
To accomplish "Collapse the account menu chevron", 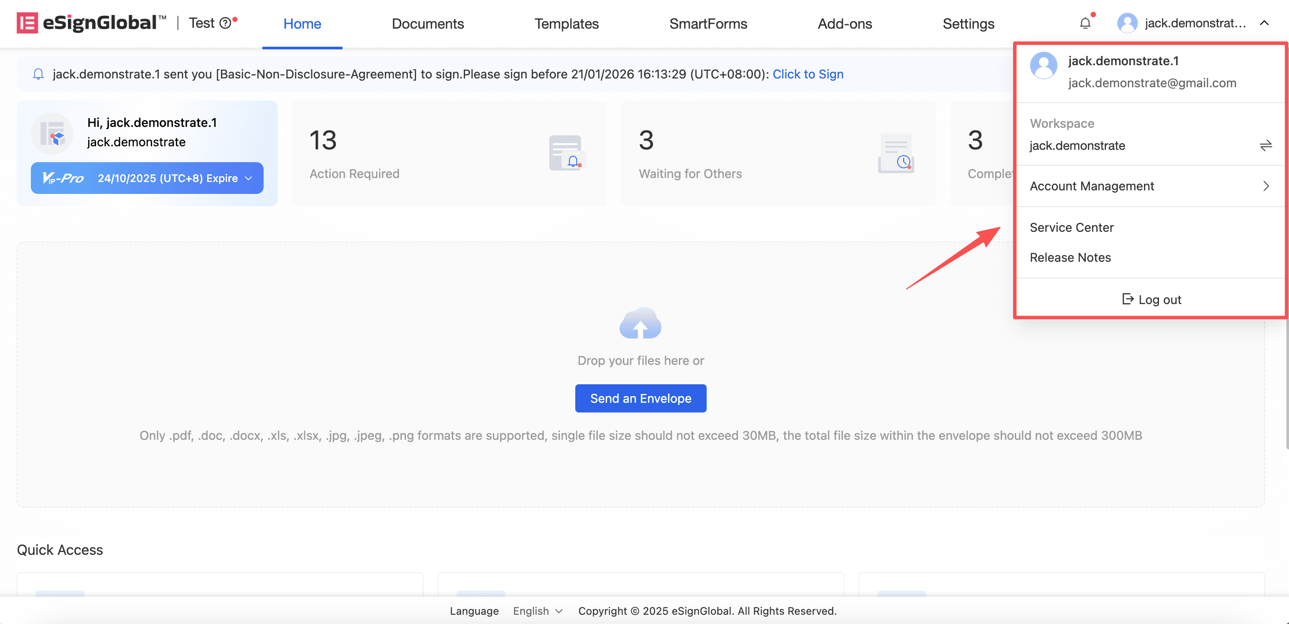I will 1264,23.
